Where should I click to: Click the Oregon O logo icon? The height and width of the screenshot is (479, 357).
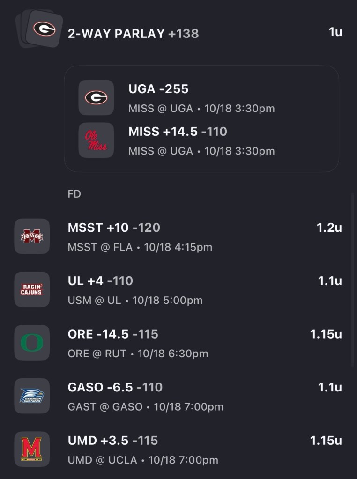click(x=32, y=343)
